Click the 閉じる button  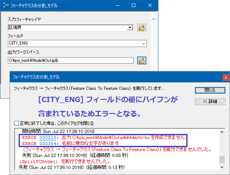[210, 90]
